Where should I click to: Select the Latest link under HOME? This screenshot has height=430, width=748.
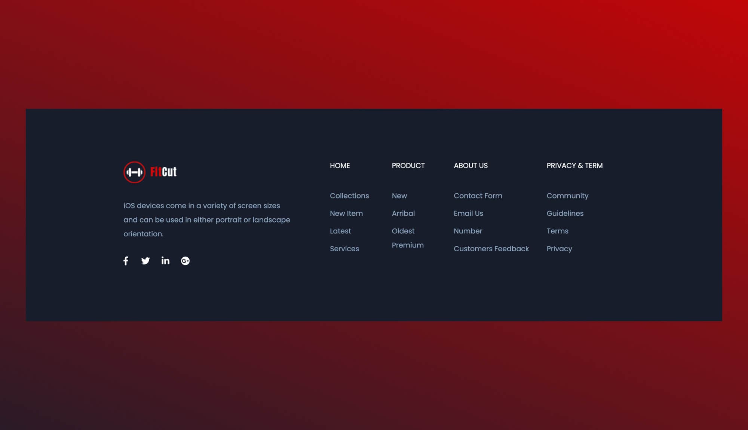(x=340, y=231)
